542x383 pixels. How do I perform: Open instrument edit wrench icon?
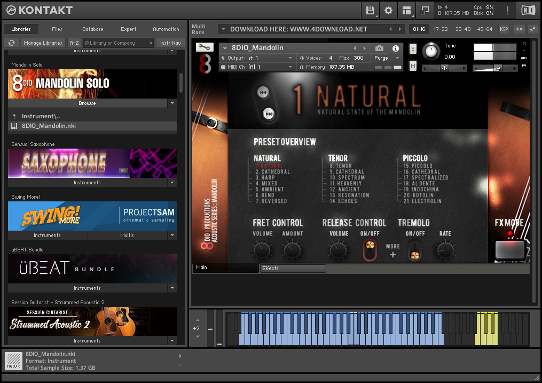(205, 47)
